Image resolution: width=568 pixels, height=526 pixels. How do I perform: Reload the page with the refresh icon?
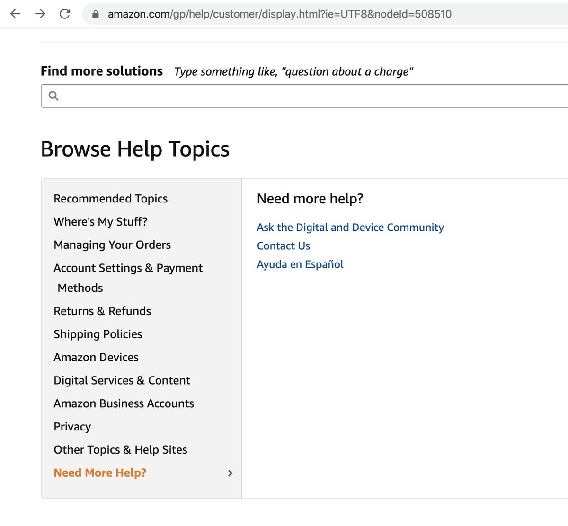point(65,14)
